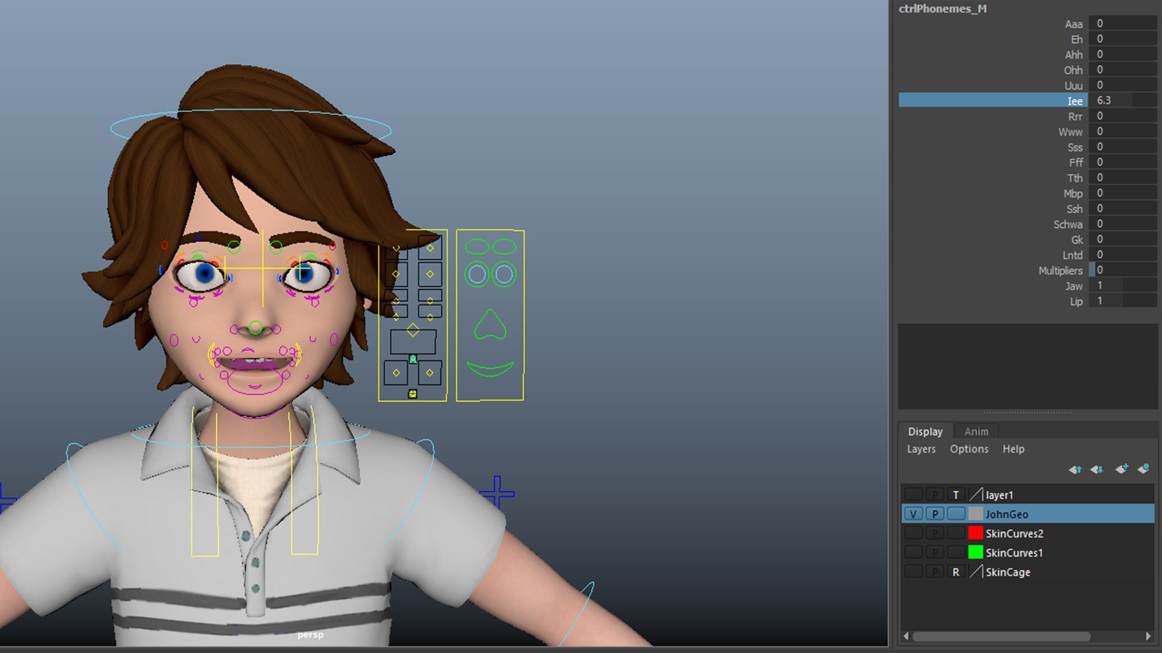Viewport: 1162px width, 653px height.
Task: Click the layer editor horizontal scrollbar
Action: pos(1001,636)
